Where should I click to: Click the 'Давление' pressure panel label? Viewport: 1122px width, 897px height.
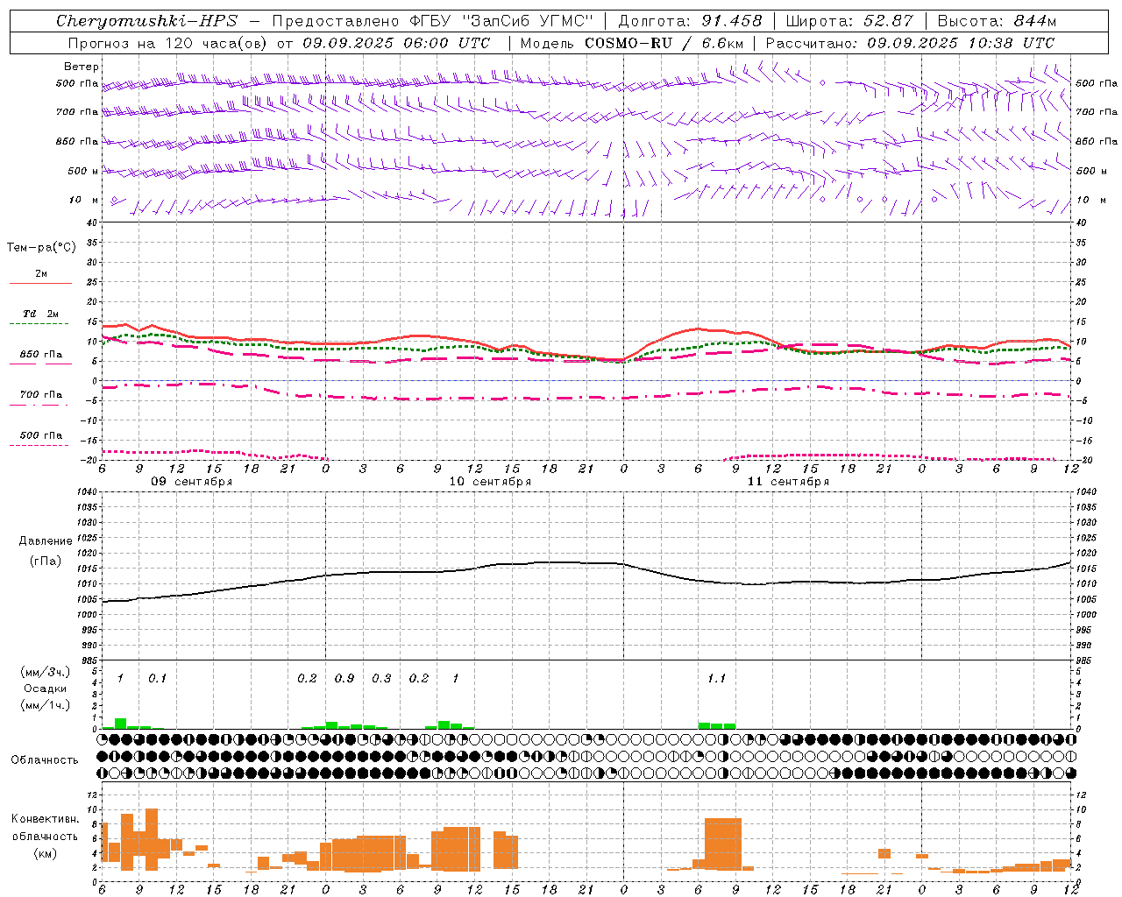(x=46, y=541)
